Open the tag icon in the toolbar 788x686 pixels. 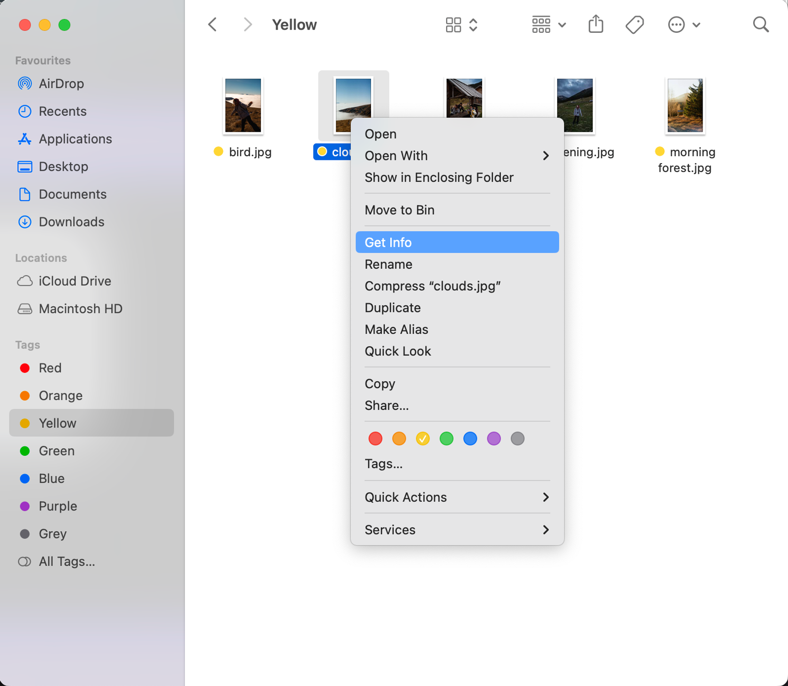pos(635,24)
